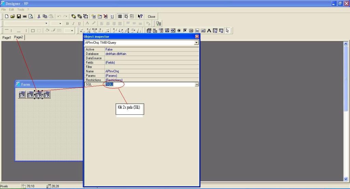350x189 pixels.
Task: Select the Edit 'ab' component tool
Action: pos(203,31)
